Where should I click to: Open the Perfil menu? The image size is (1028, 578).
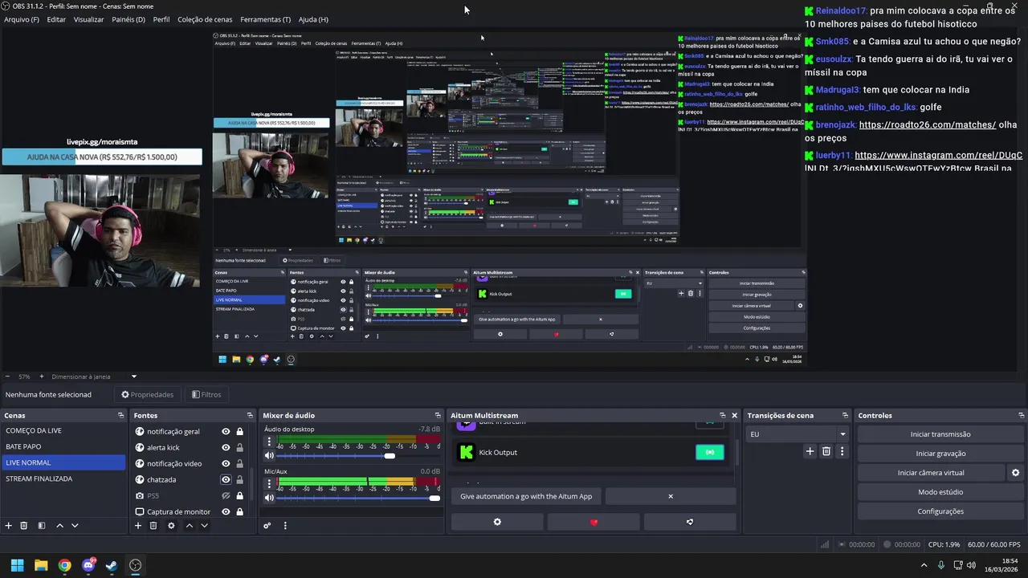161,19
